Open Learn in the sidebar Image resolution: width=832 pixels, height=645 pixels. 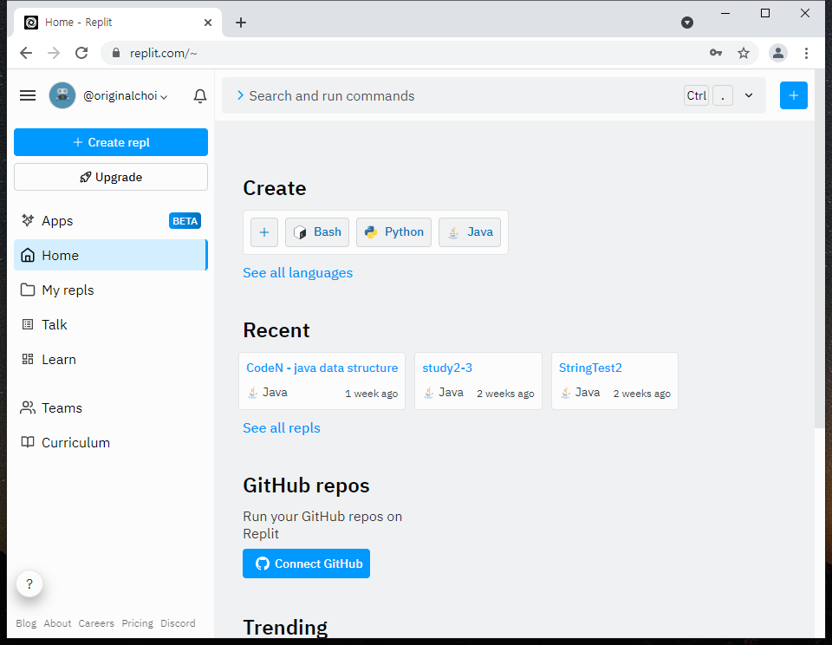(x=111, y=360)
